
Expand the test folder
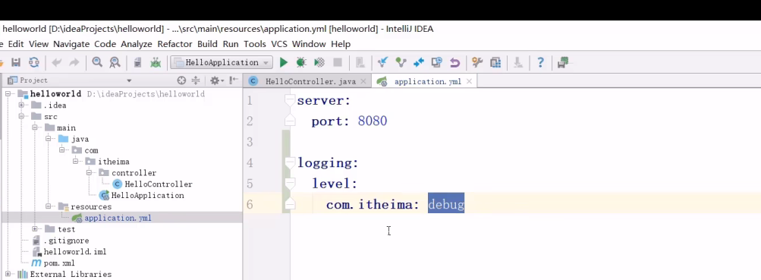(x=35, y=229)
